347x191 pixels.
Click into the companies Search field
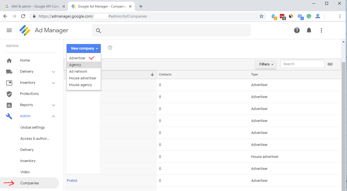[x=302, y=64]
